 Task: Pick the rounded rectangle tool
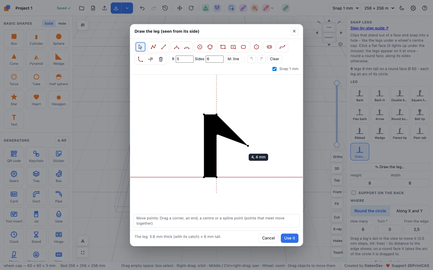point(243,47)
